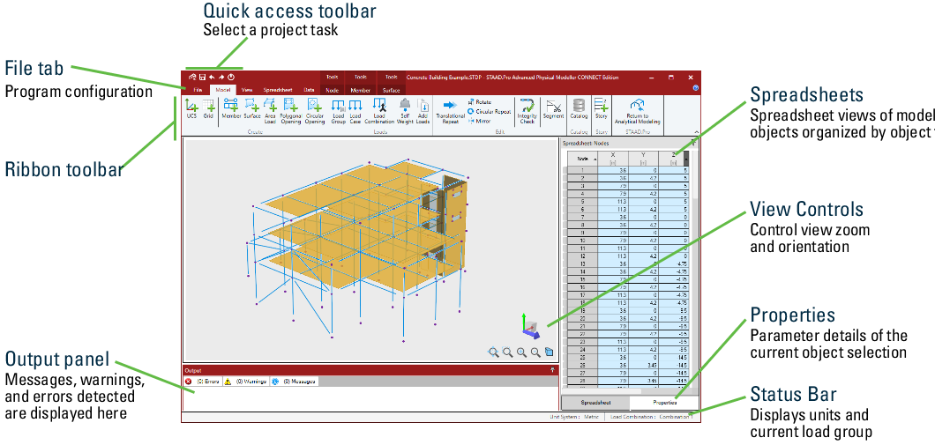Open help via the blue question mark

(x=695, y=88)
